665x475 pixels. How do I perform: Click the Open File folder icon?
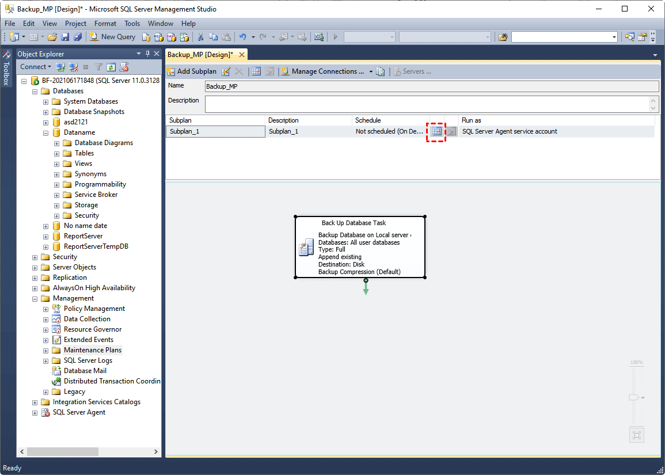pyautogui.click(x=52, y=37)
